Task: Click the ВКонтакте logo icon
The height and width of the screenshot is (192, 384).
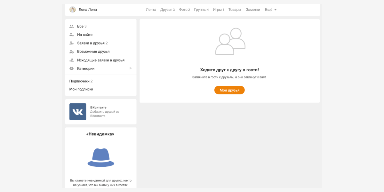Action: click(78, 112)
